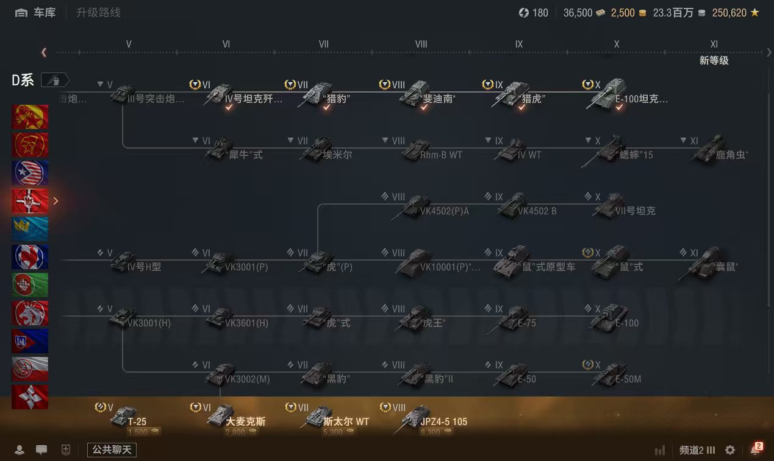Screen dimensions: 774x461
Task: Jump to tier VIII on the tier ruler
Action: 421,44
